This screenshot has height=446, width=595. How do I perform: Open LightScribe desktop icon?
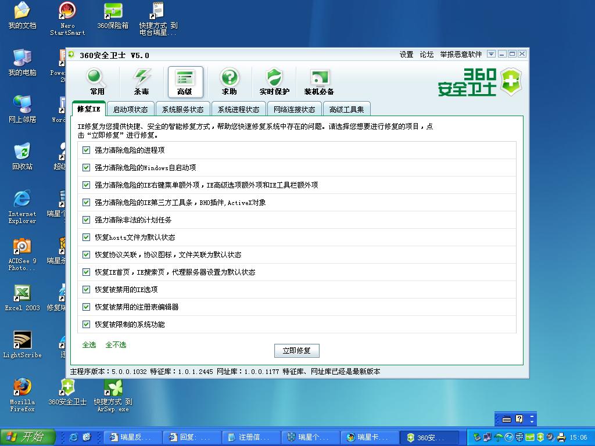coord(23,345)
